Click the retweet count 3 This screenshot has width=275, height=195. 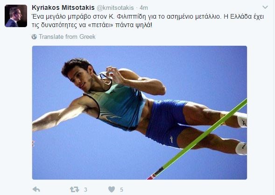[x=85, y=190]
